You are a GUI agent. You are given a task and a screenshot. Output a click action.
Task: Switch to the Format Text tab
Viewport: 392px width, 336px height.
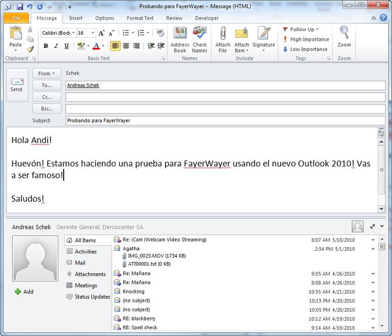[140, 18]
